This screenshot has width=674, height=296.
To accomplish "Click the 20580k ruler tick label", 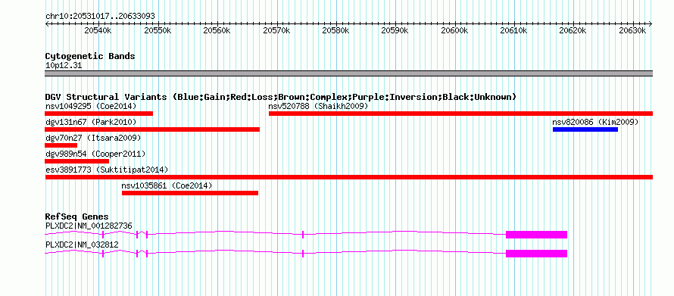I will pyautogui.click(x=335, y=30).
